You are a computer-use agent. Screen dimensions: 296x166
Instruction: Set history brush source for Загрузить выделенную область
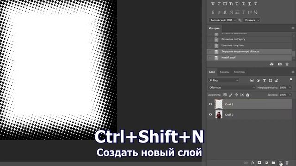[210, 52]
